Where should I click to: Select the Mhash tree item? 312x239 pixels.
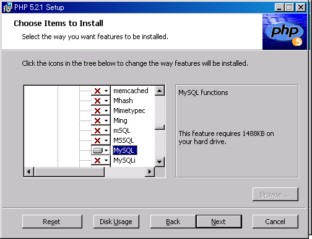123,101
